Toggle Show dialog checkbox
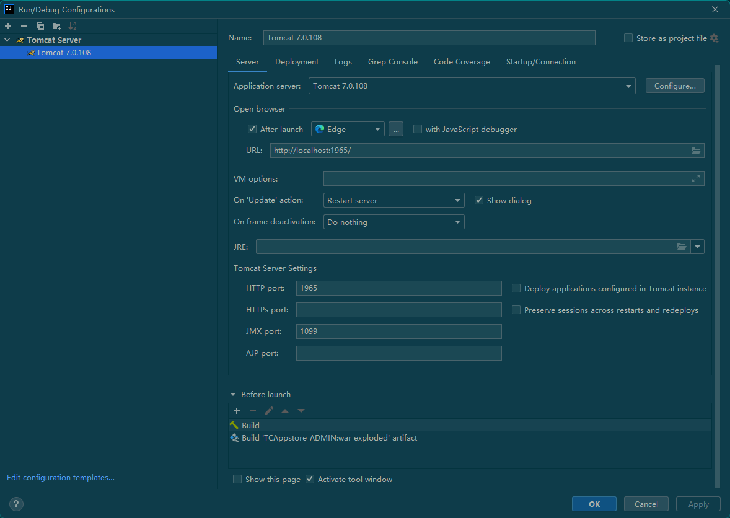The width and height of the screenshot is (730, 518). pos(478,201)
